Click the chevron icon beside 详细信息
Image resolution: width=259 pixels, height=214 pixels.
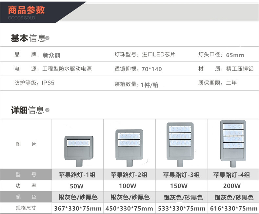(x=47, y=110)
